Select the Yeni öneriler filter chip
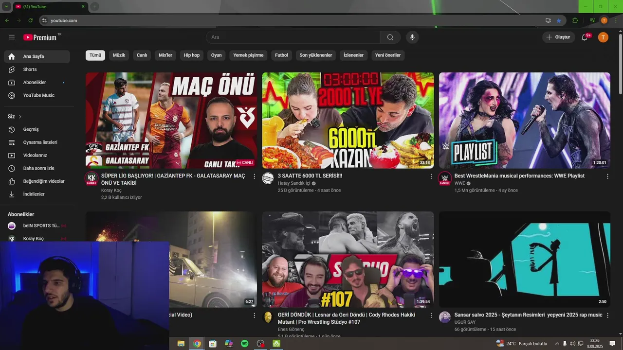623x350 pixels. [x=388, y=55]
